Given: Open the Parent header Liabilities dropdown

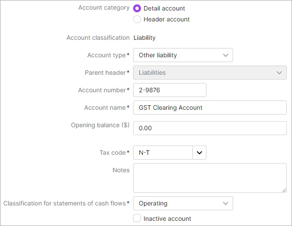Looking at the screenshot, I should [x=210, y=73].
